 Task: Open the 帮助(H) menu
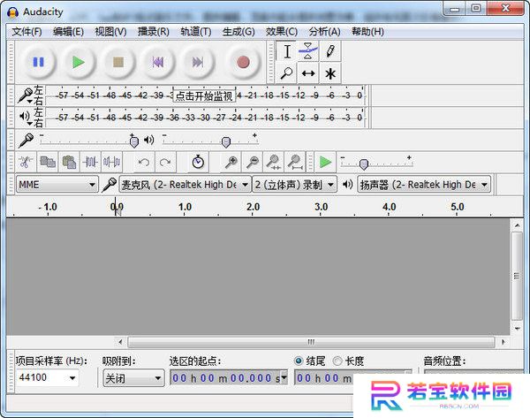[x=367, y=32]
